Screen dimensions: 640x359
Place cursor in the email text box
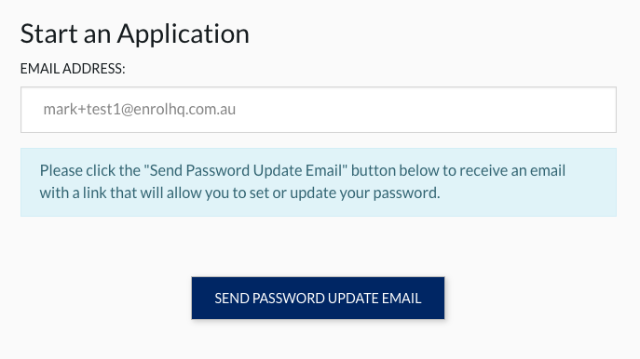click(319, 110)
